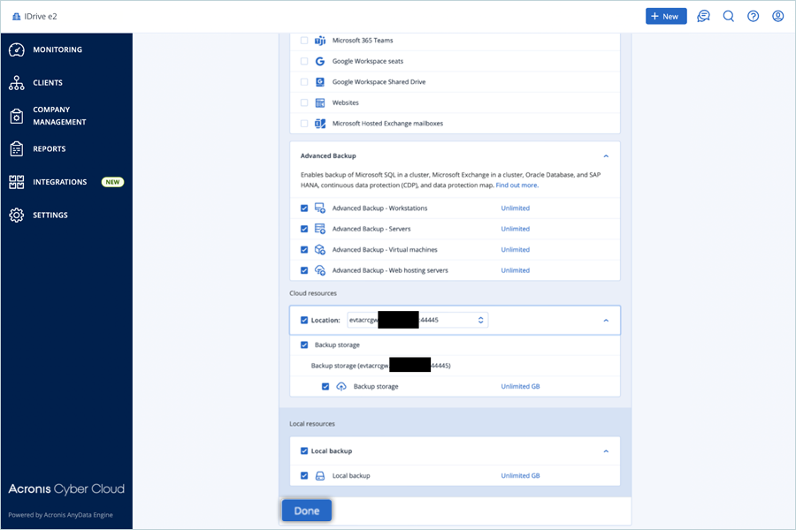The width and height of the screenshot is (796, 530).
Task: Click the search magnifier icon
Action: (x=728, y=16)
